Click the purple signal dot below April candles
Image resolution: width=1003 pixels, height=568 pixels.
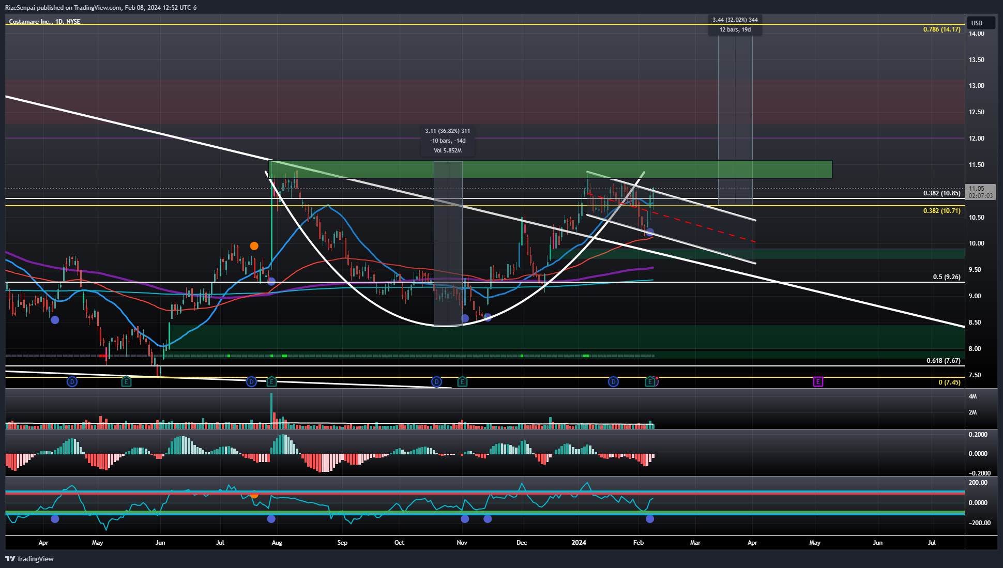55,320
